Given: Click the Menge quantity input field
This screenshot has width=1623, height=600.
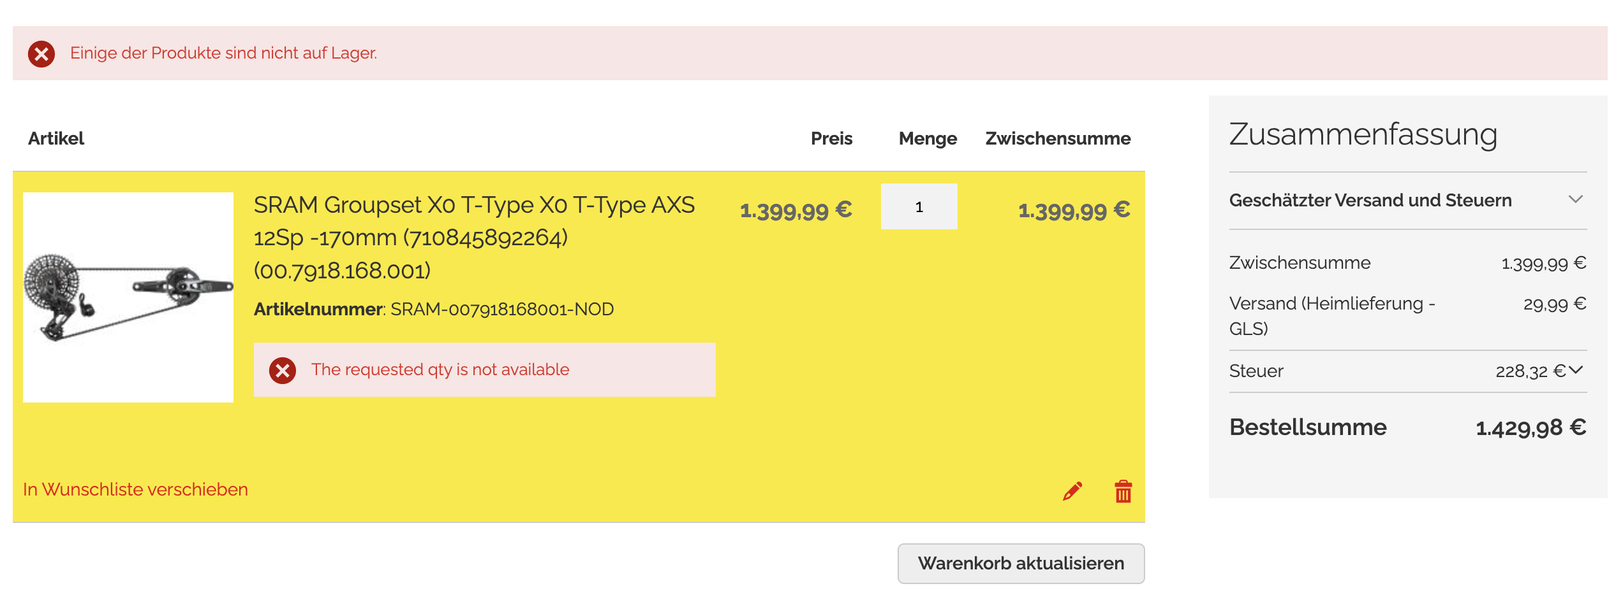Looking at the screenshot, I should coord(919,207).
